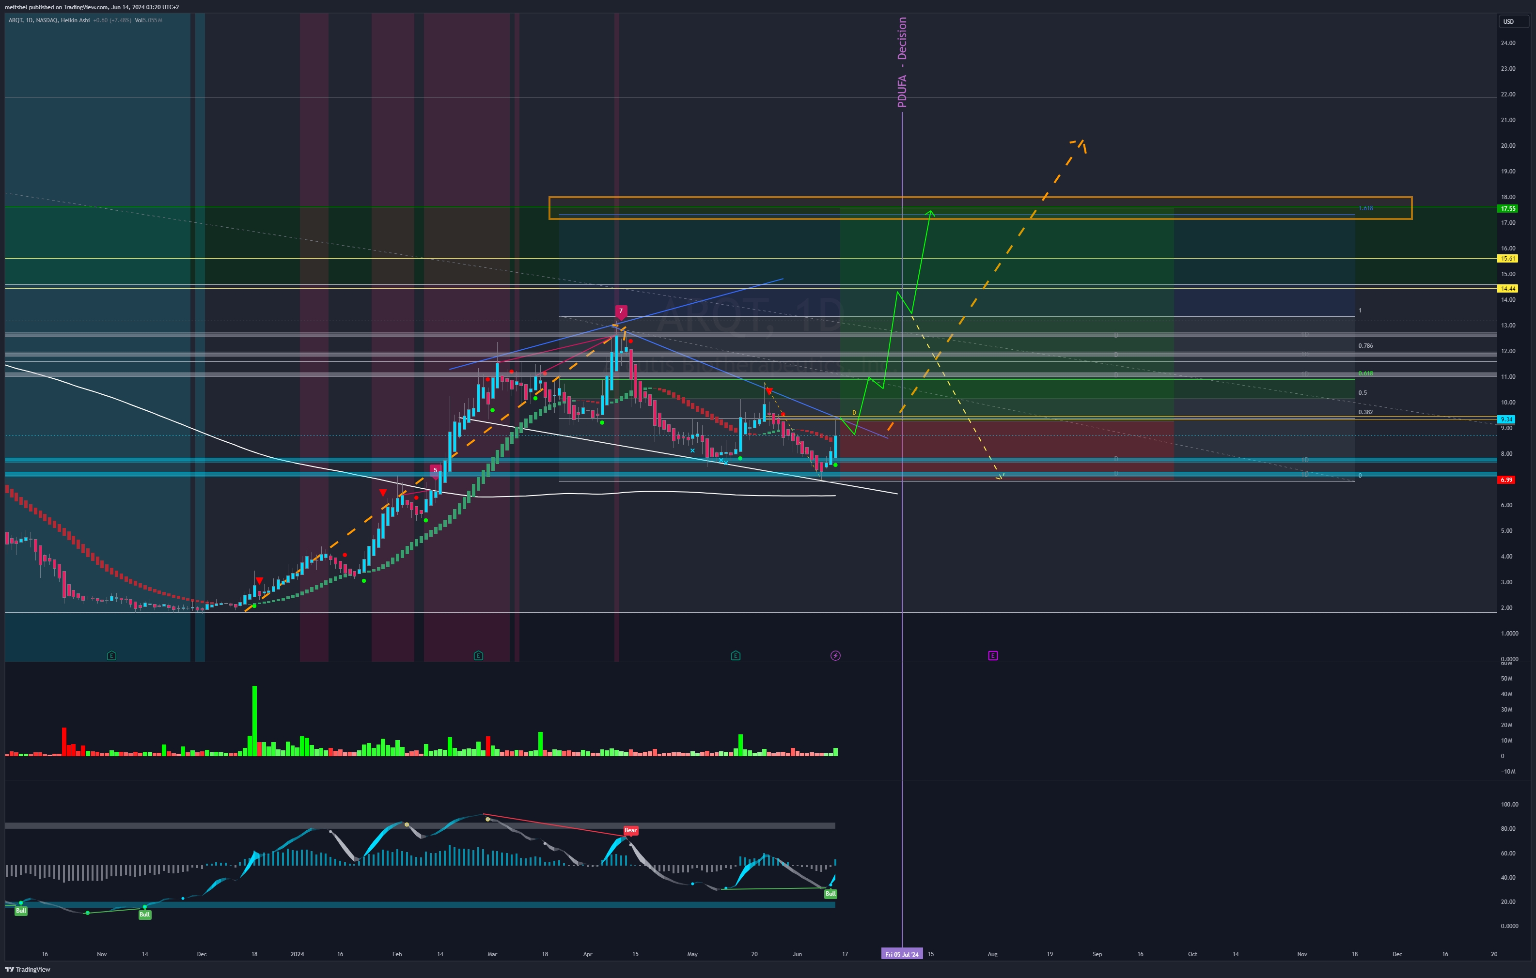
Task: Click the 24.00 price axis label
Action: (1508, 43)
